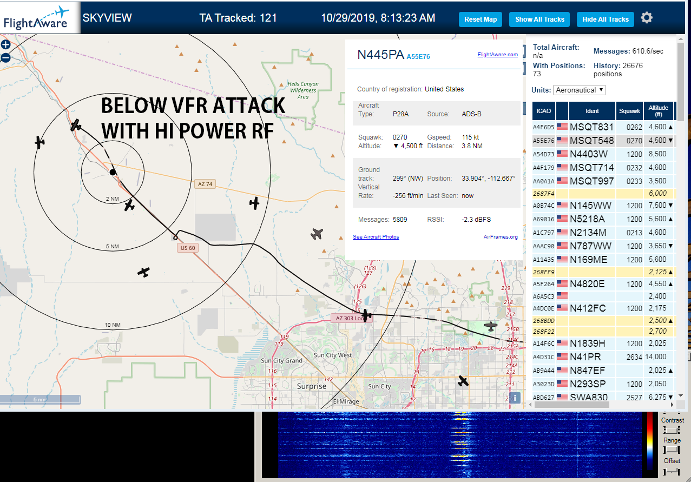Screen dimensions: 691x482
Task: Select the N169ME row
Action: click(603, 259)
